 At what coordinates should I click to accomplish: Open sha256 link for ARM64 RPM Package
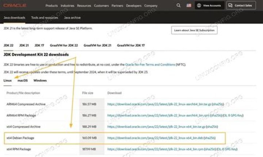coord(216,115)
